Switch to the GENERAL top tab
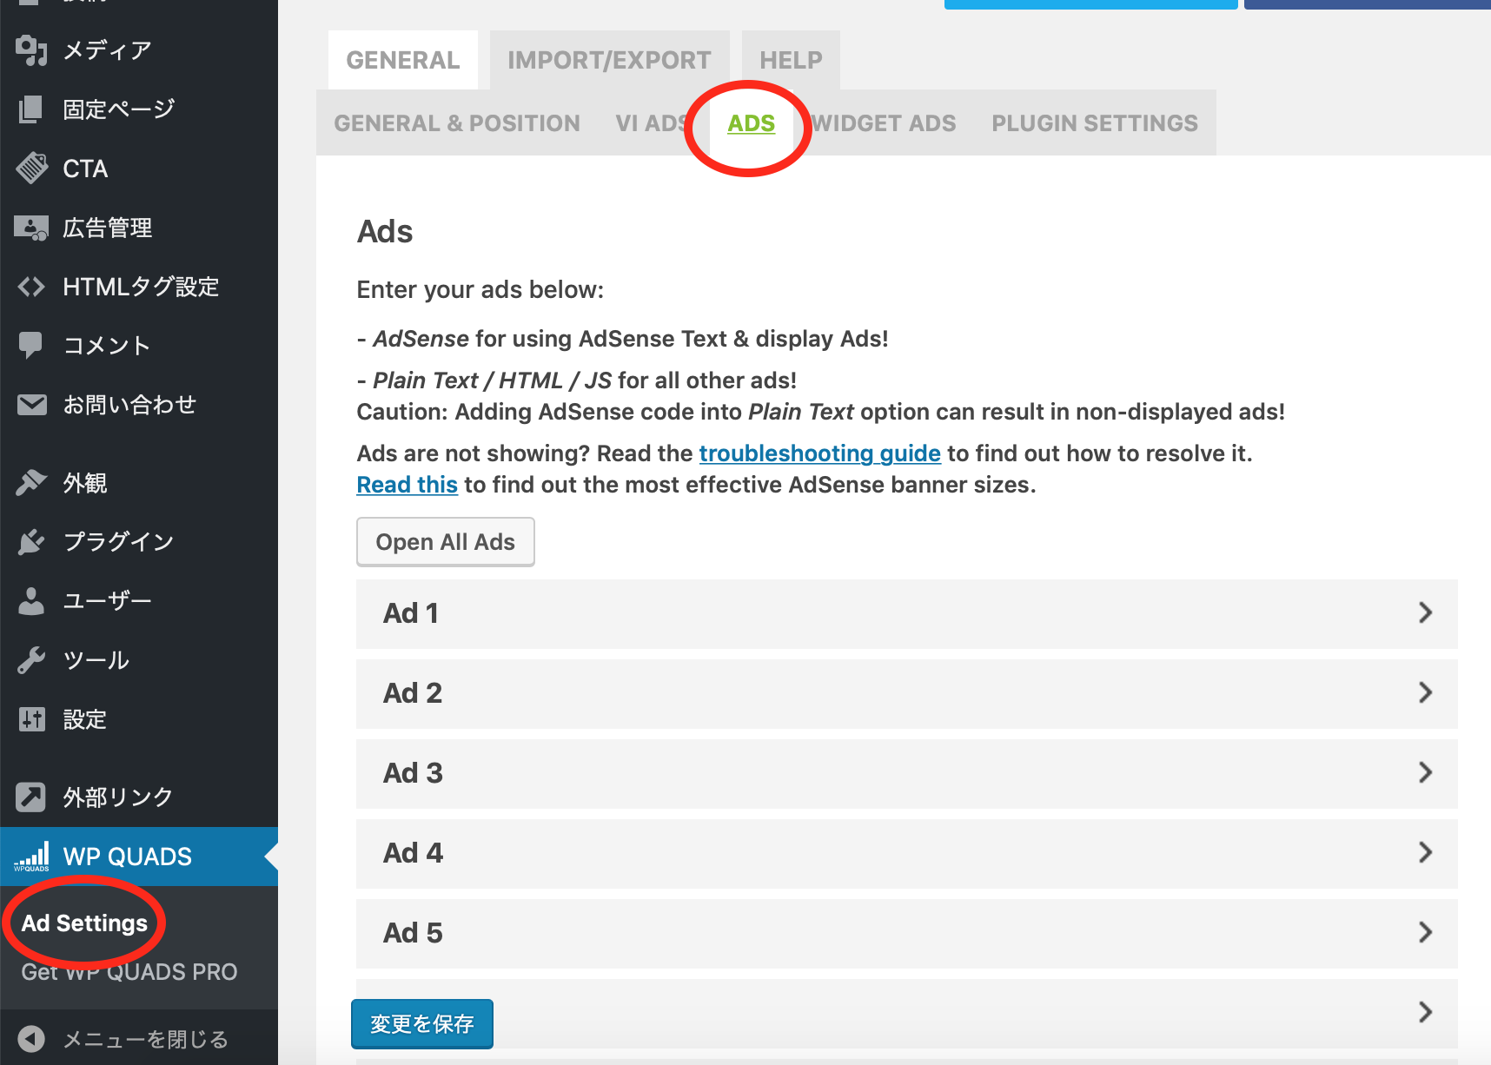The image size is (1491, 1065). (403, 60)
